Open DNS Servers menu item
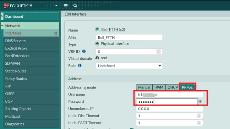This screenshot has height=129, width=230. (x=31, y=41)
